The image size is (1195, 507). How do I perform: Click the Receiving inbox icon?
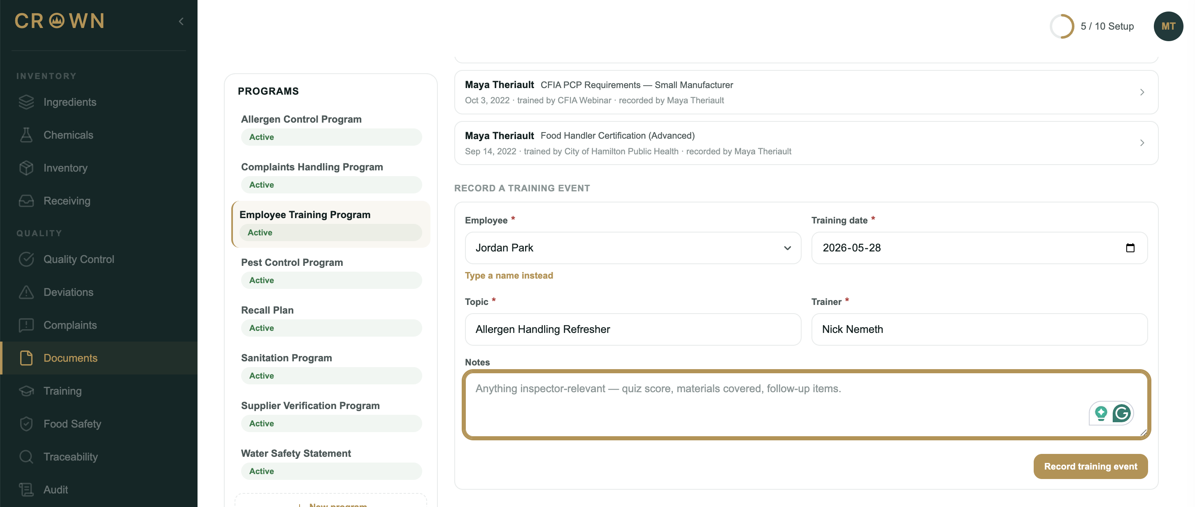pos(26,201)
